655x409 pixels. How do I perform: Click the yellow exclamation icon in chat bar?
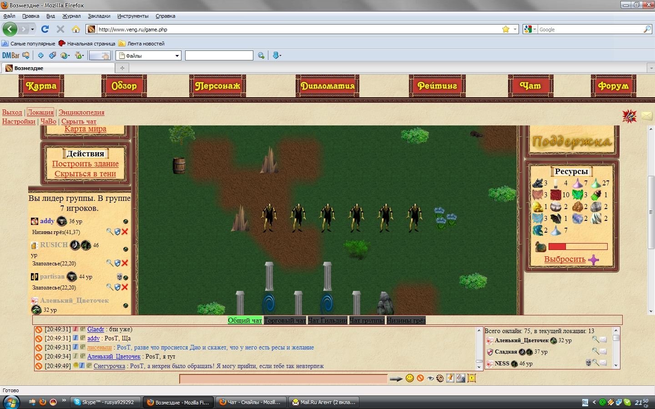click(471, 378)
